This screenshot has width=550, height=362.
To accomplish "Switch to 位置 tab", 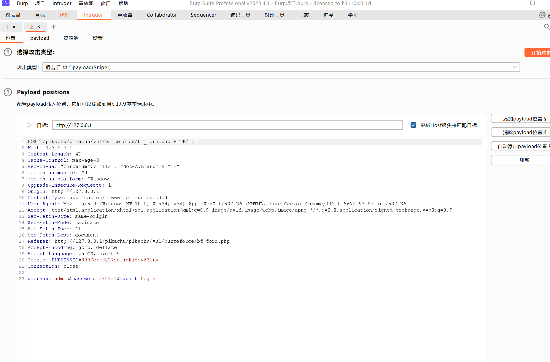I will (x=11, y=38).
